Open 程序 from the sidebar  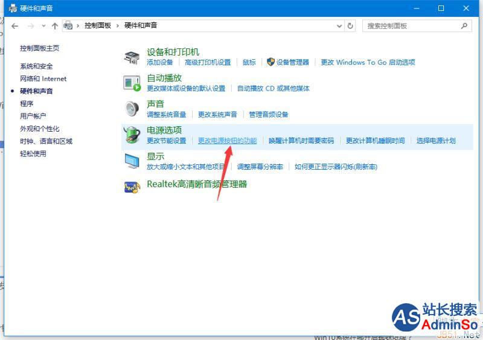click(27, 104)
